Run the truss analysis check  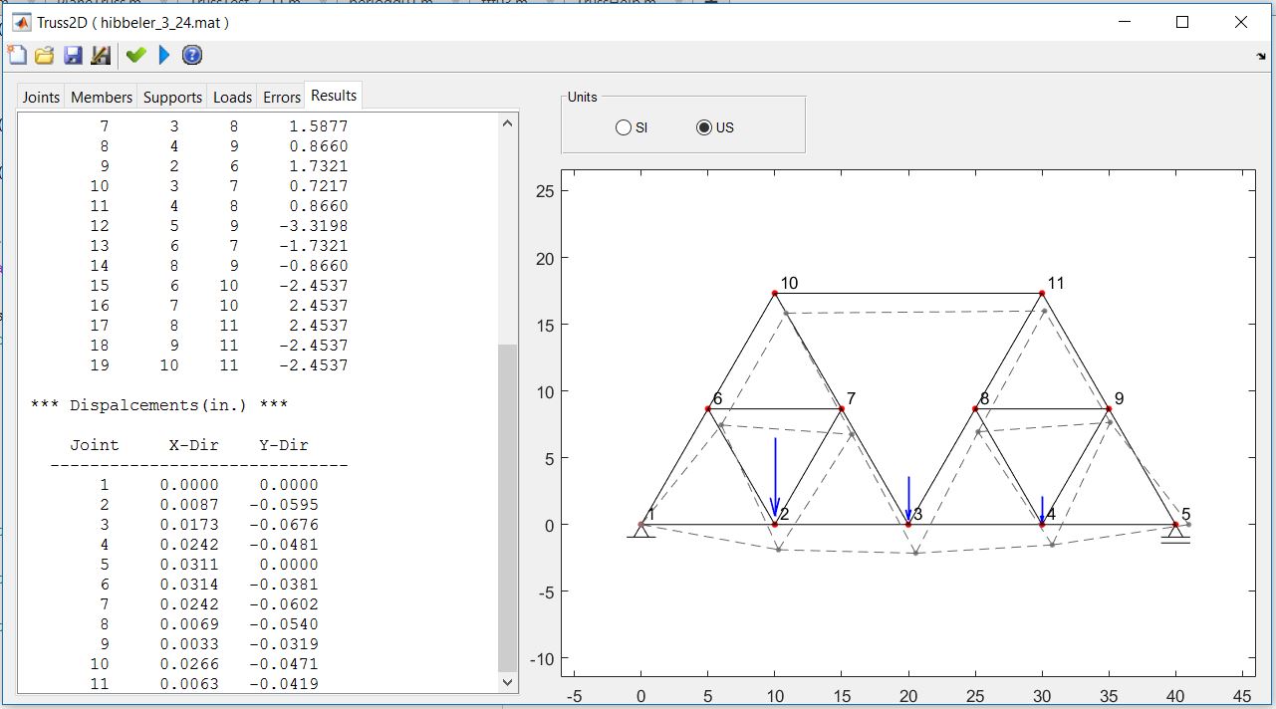click(x=135, y=55)
